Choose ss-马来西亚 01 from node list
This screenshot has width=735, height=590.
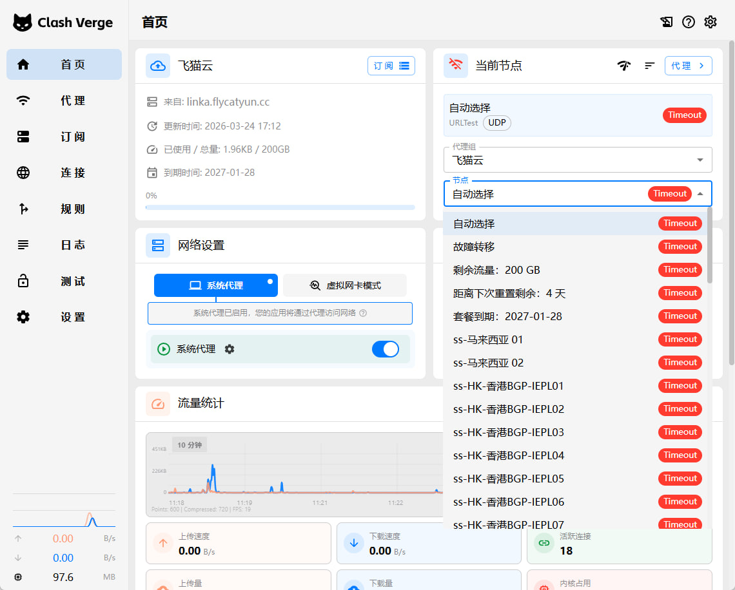tap(488, 339)
